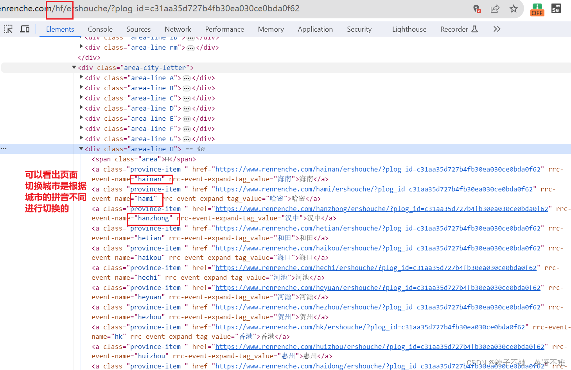571x370 pixels.
Task: Open the Recorder tab
Action: (x=459, y=29)
